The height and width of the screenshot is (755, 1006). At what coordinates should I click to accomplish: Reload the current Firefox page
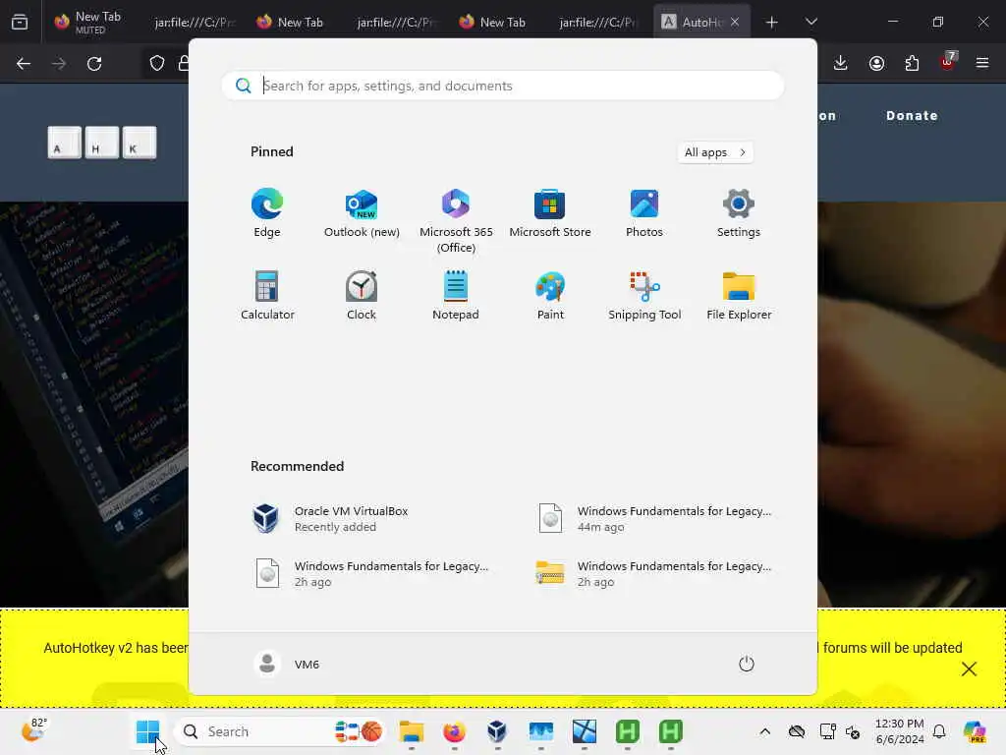pos(94,64)
